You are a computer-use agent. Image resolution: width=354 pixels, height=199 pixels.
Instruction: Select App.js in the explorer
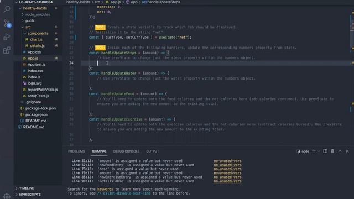coord(33,59)
